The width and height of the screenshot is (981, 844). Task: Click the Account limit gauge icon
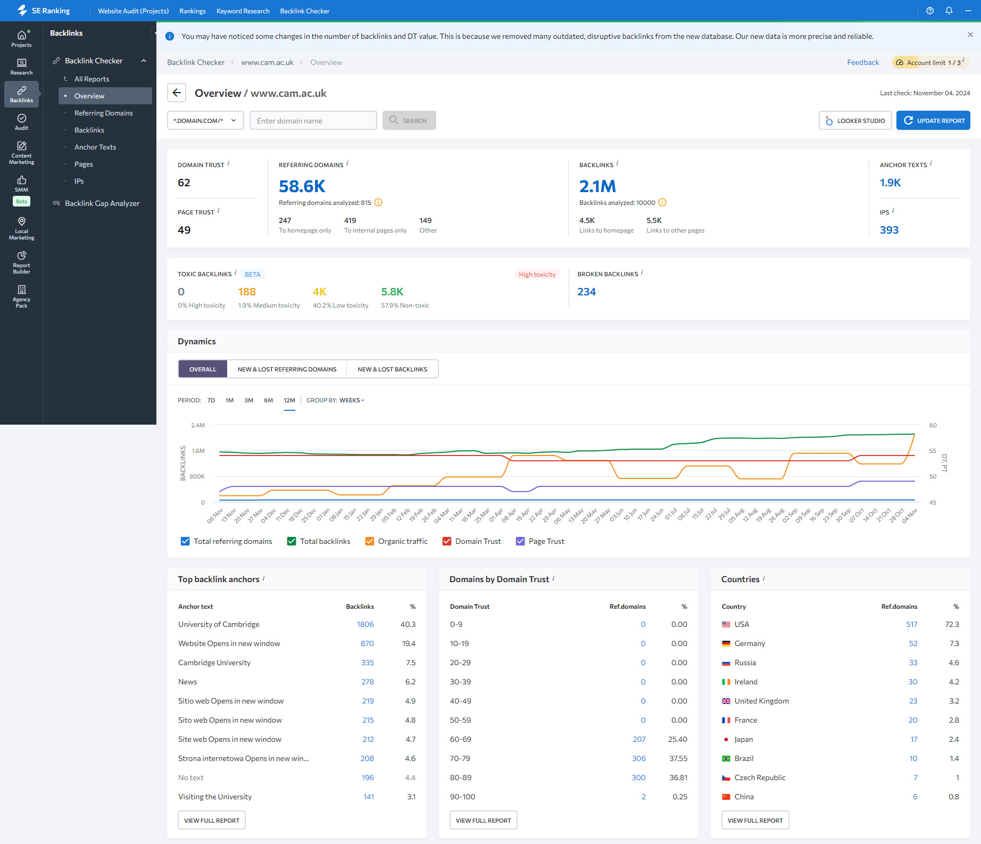pos(900,62)
